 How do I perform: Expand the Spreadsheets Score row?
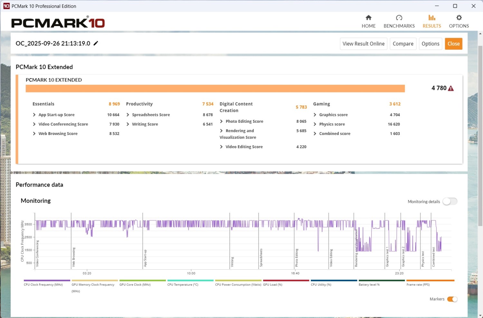(x=128, y=115)
